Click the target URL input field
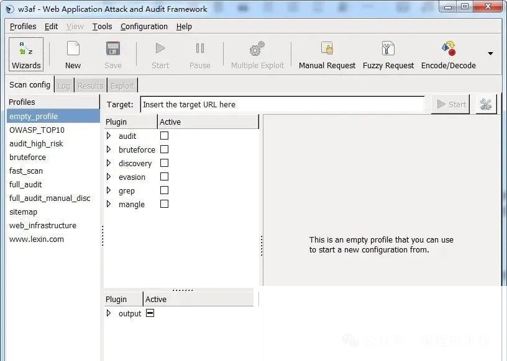 282,104
